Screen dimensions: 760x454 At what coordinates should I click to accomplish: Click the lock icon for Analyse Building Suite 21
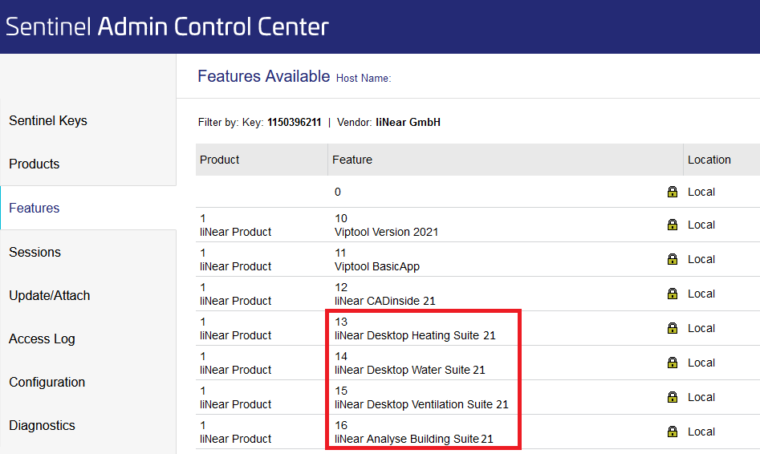(673, 432)
